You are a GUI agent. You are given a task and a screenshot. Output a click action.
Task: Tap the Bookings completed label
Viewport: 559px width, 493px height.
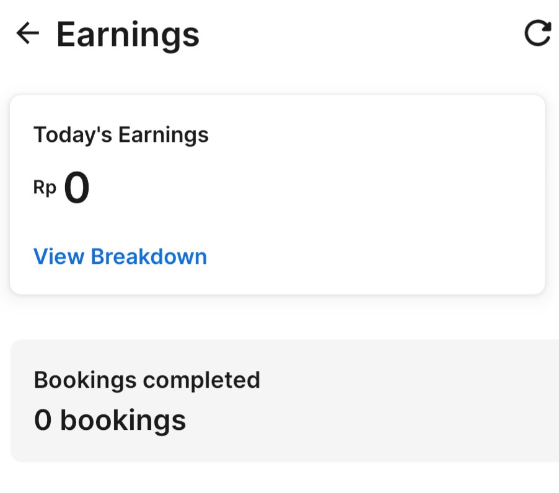(147, 380)
